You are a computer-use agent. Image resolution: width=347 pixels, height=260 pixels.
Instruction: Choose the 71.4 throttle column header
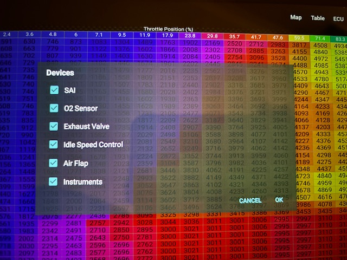tap(320, 38)
